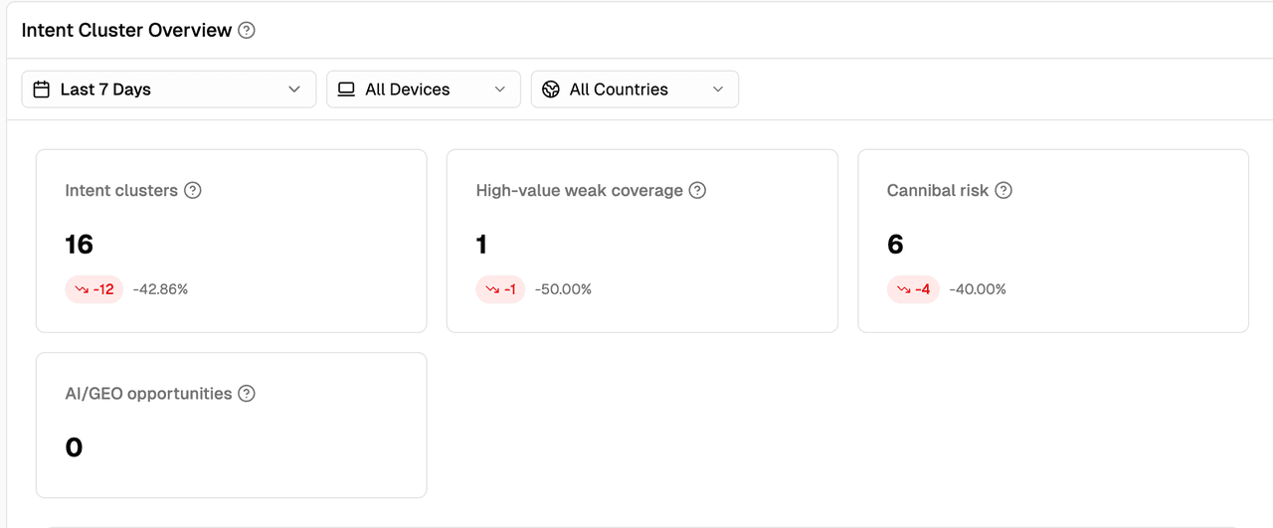Expand the chevron on All Devices
This screenshot has height=528, width=1273.
(x=499, y=89)
